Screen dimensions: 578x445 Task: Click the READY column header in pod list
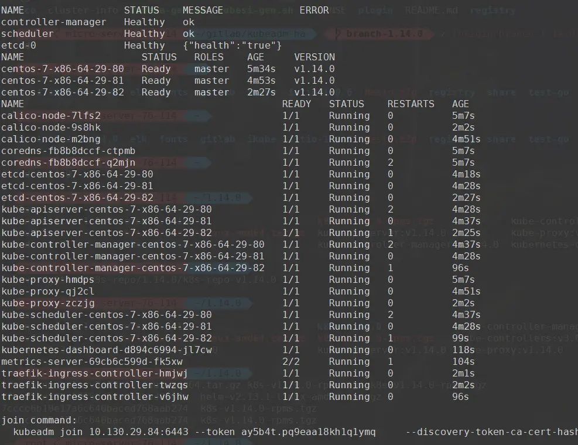coord(297,104)
